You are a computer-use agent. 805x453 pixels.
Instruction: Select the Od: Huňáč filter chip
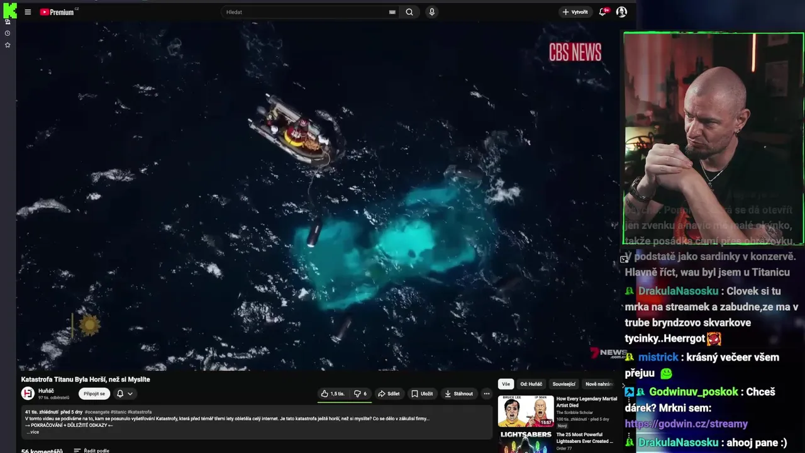click(531, 384)
